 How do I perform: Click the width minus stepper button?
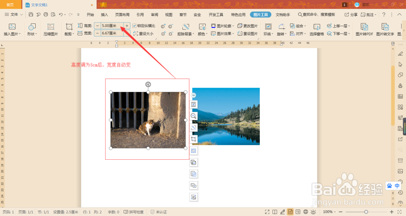[x=97, y=33]
